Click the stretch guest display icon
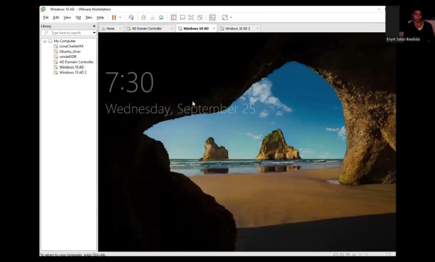Screen dimensions: 435x262 pyautogui.click(x=225, y=17)
